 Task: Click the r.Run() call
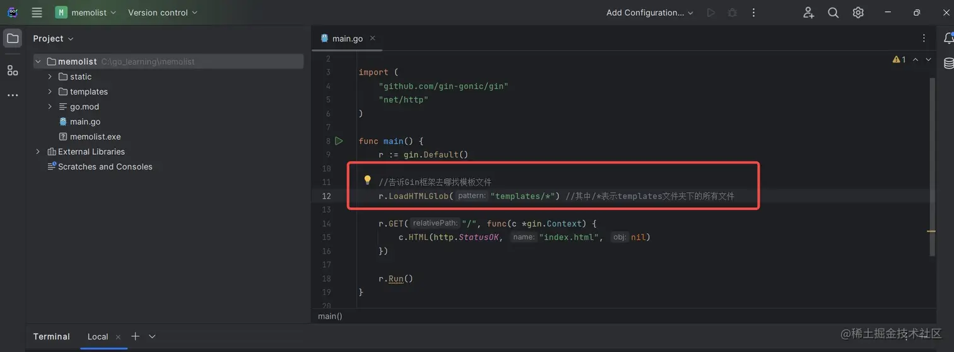(396, 278)
